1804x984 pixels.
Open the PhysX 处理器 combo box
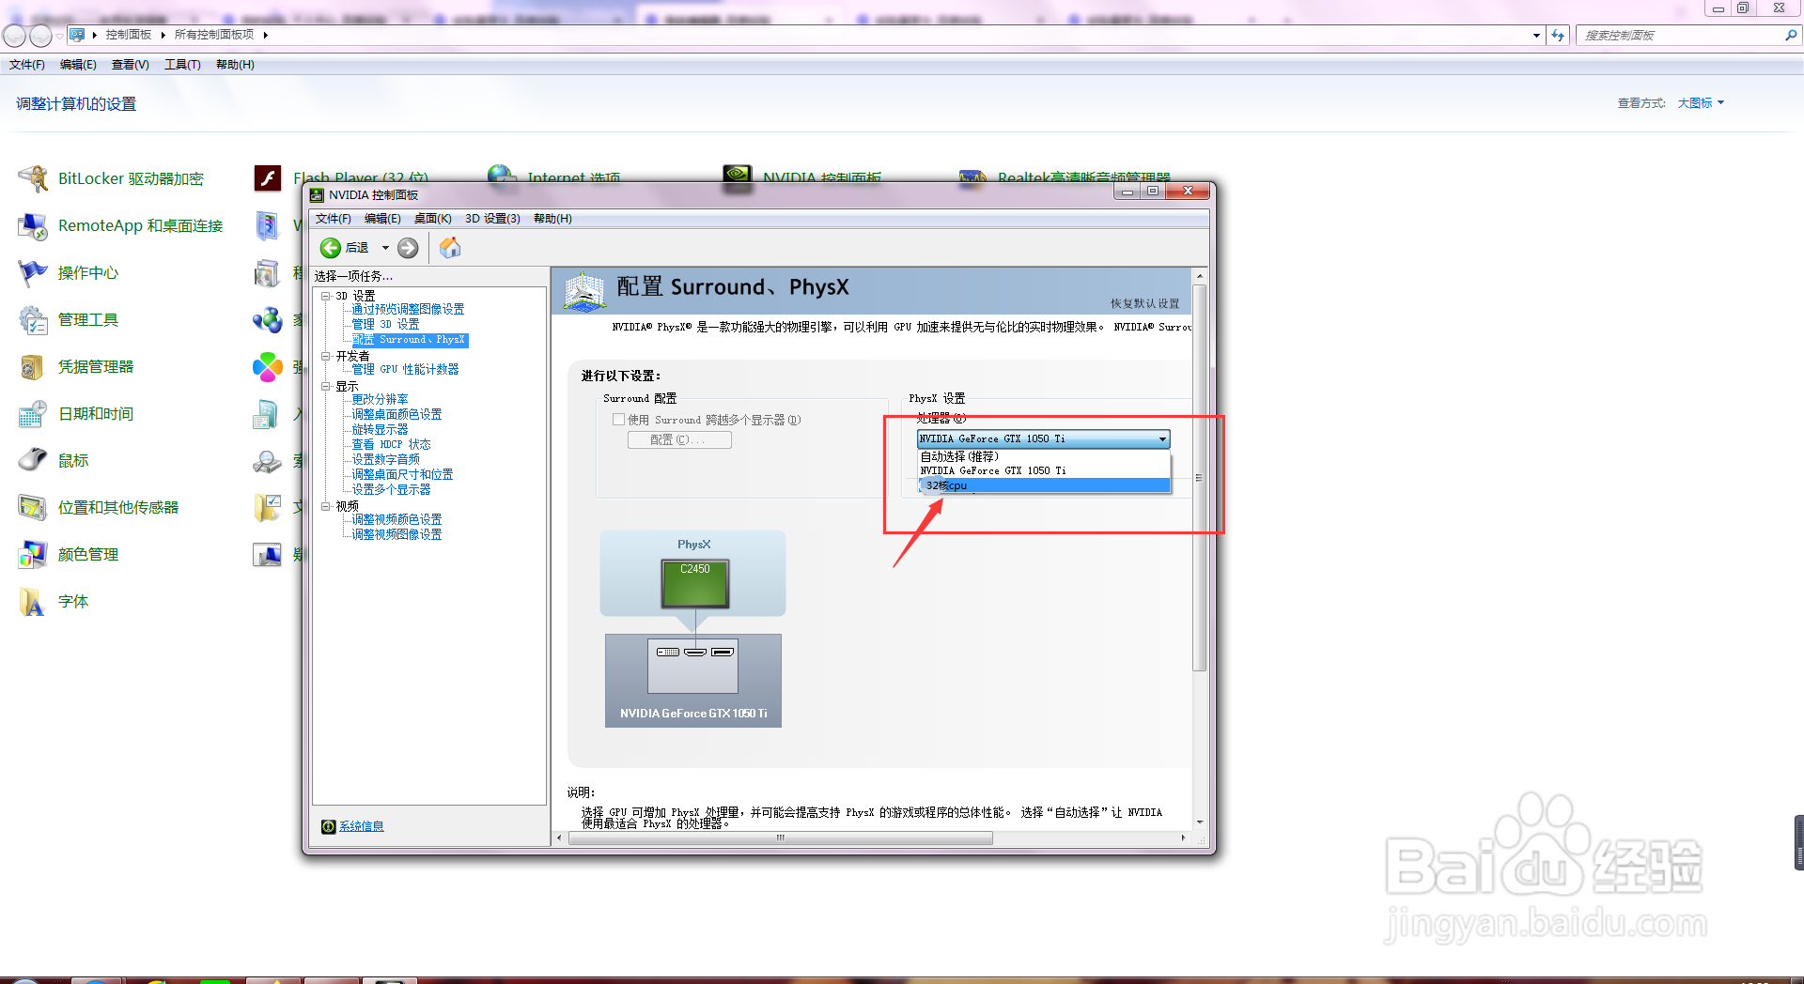pyautogui.click(x=1043, y=438)
